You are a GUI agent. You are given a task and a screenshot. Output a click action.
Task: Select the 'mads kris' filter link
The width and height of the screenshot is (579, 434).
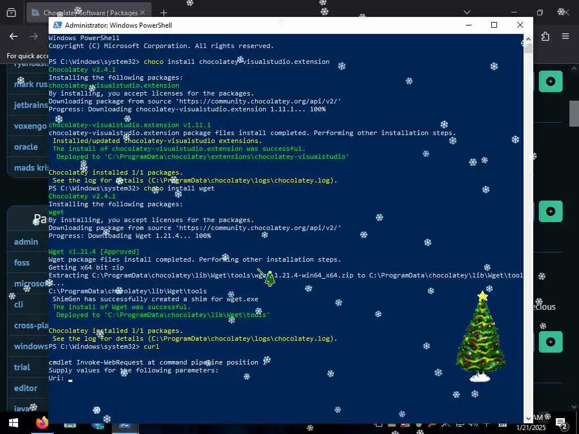click(x=31, y=167)
